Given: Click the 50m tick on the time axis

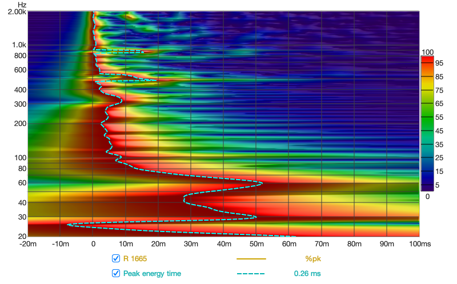Looking at the screenshot, I should click(256, 244).
